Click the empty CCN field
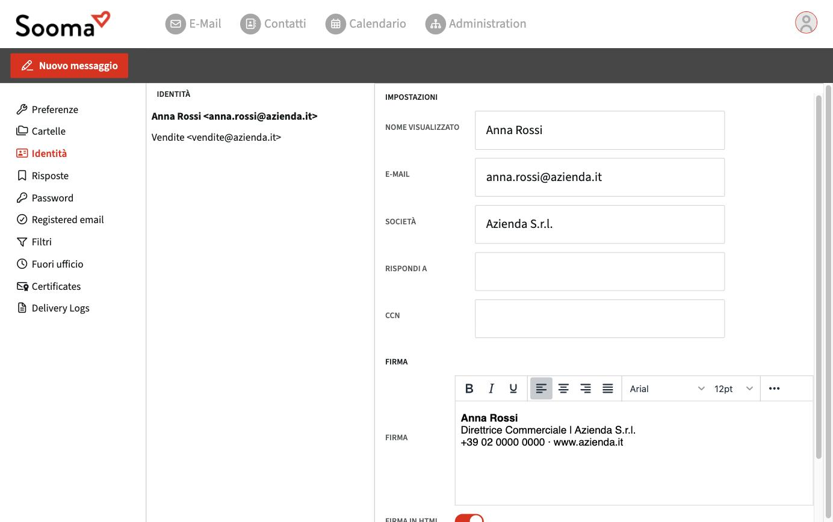833x522 pixels. (x=599, y=318)
